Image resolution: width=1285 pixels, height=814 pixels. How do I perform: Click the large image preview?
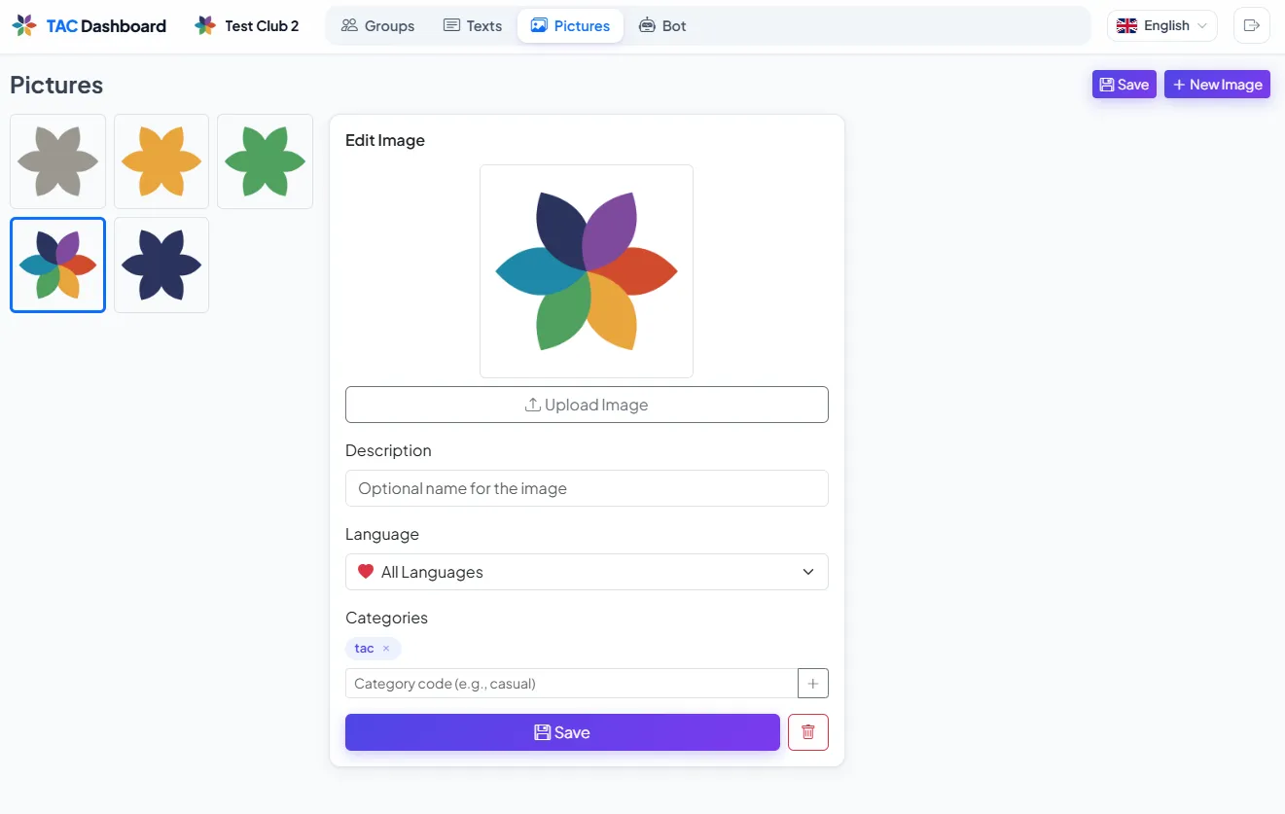[587, 271]
